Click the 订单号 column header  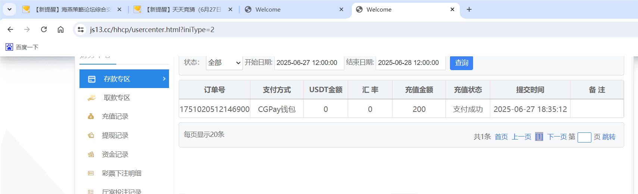[x=215, y=90]
